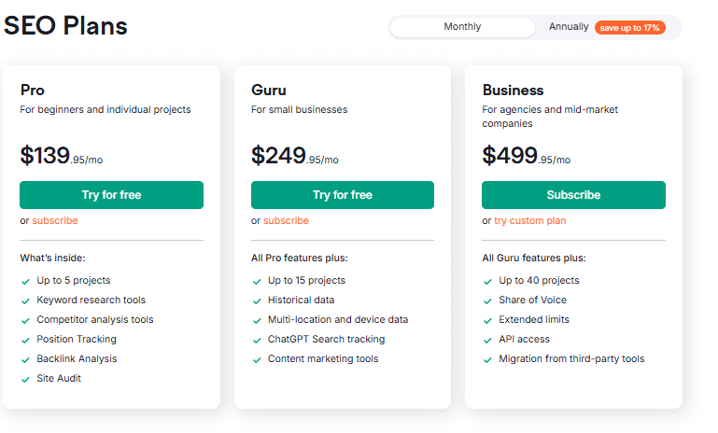718x433 pixels.
Task: Click checkmark beside Historical data
Action: point(257,301)
